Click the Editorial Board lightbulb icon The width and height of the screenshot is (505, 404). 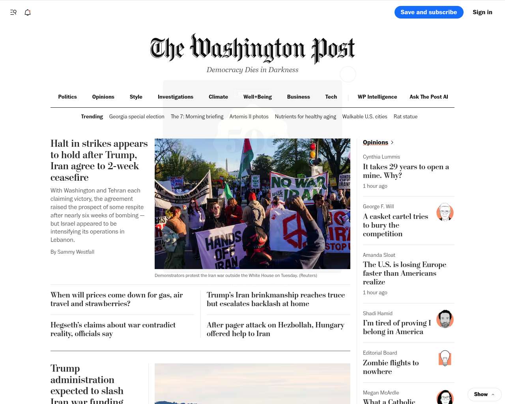(445, 358)
